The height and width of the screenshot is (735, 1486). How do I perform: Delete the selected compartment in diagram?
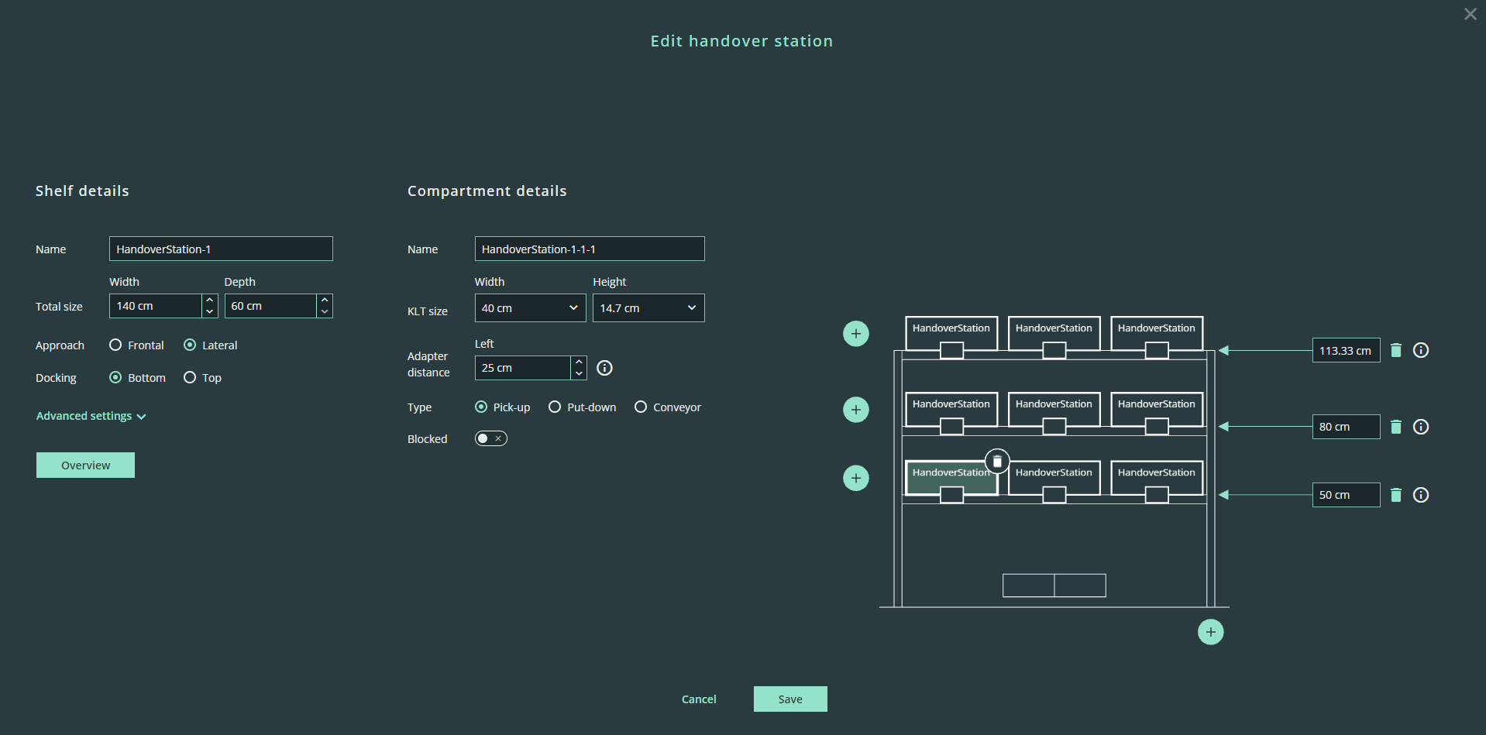pos(997,462)
